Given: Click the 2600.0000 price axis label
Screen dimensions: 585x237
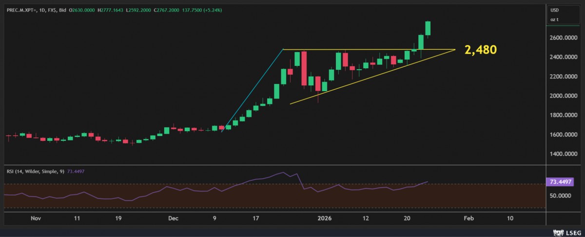Looking at the screenshot, I should [562, 38].
